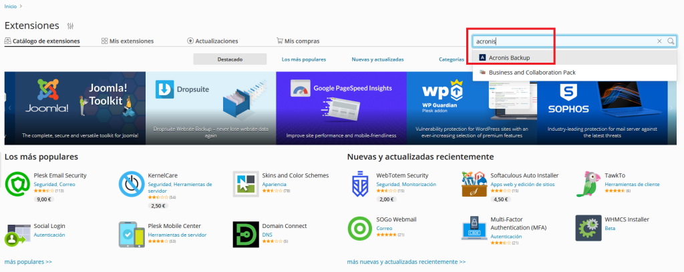Click más nuevas y actualizadas recientemente >>

[x=406, y=261]
